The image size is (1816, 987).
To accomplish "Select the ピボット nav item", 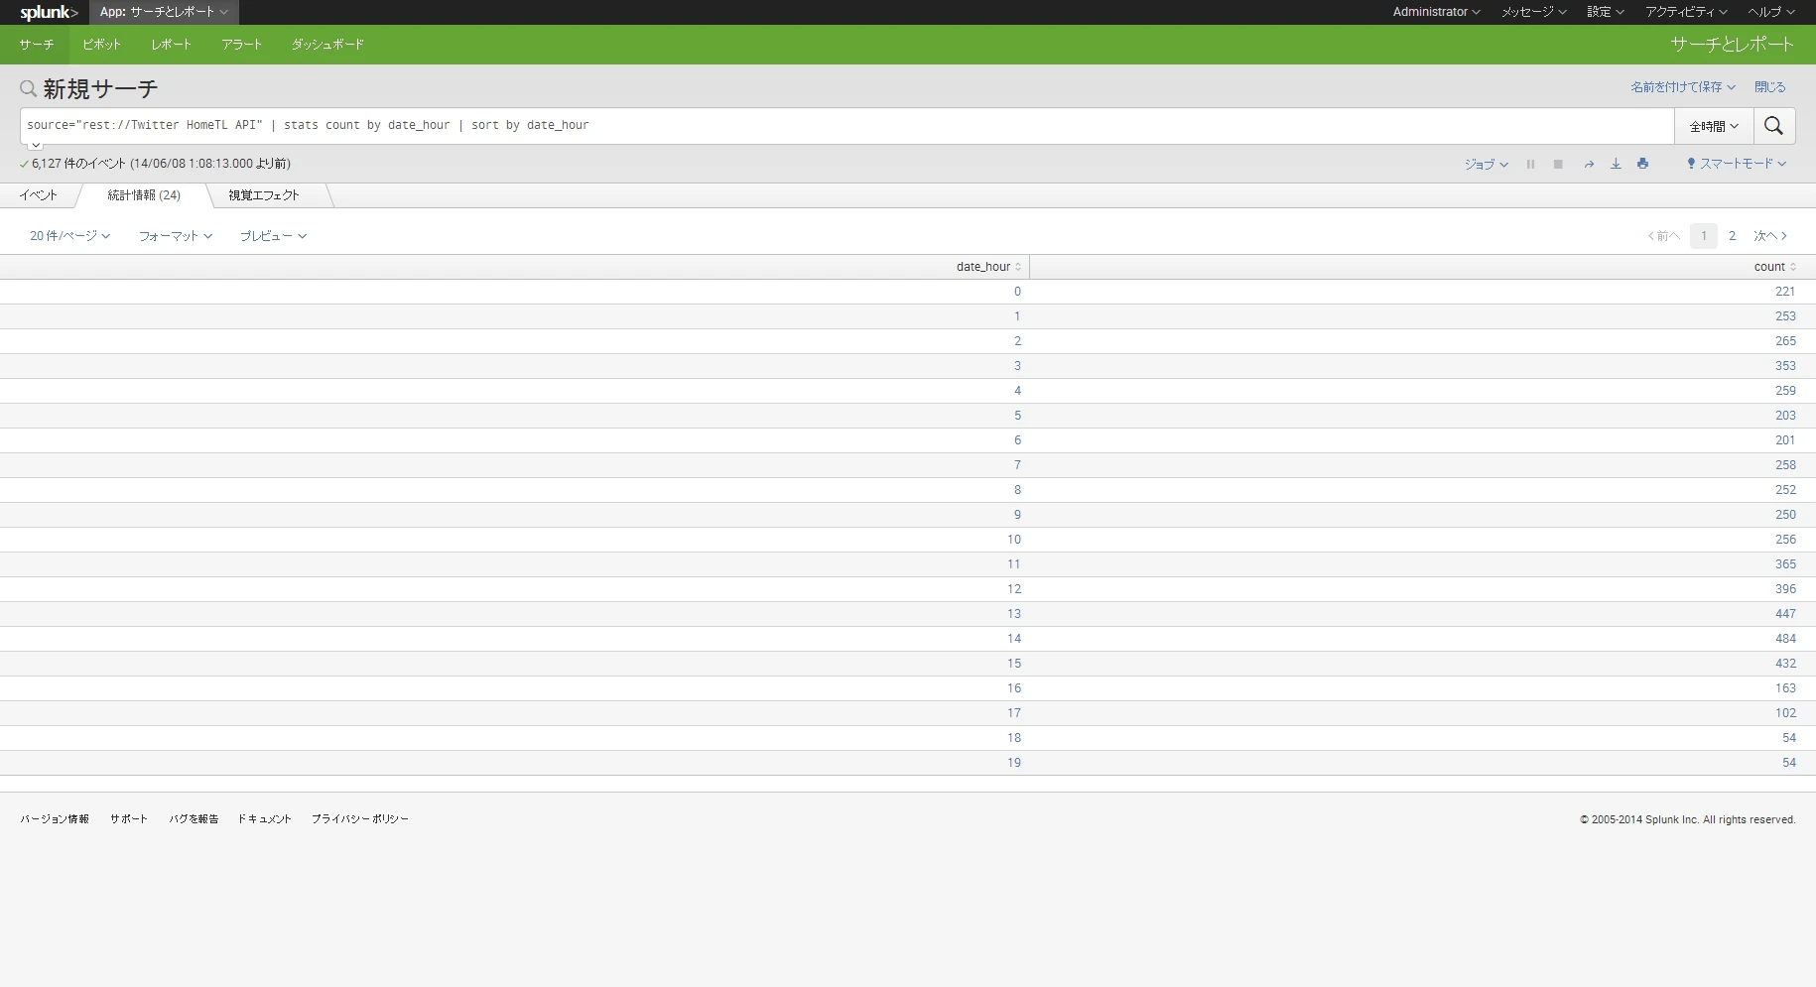I will pos(101,45).
